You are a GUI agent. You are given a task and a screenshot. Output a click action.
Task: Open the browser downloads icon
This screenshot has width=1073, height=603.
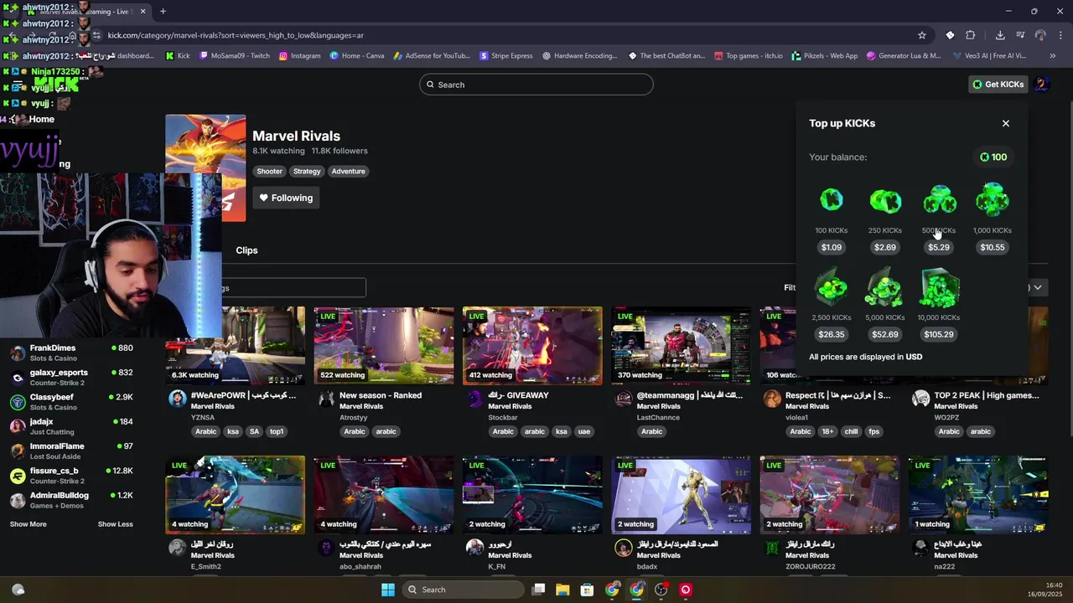[1000, 35]
